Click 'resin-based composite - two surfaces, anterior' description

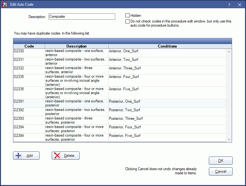[76, 61]
